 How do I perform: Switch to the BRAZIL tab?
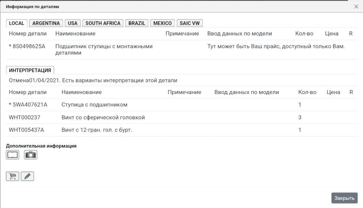pos(137,23)
